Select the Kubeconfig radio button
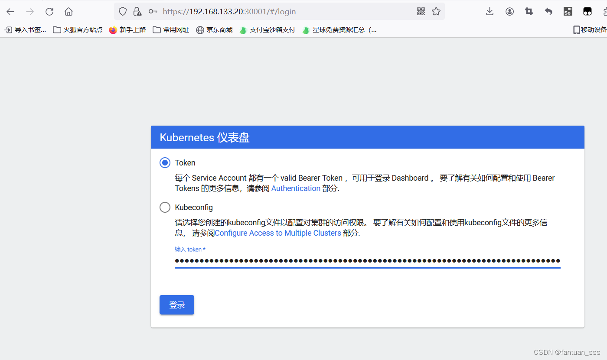The image size is (607, 360). point(165,208)
